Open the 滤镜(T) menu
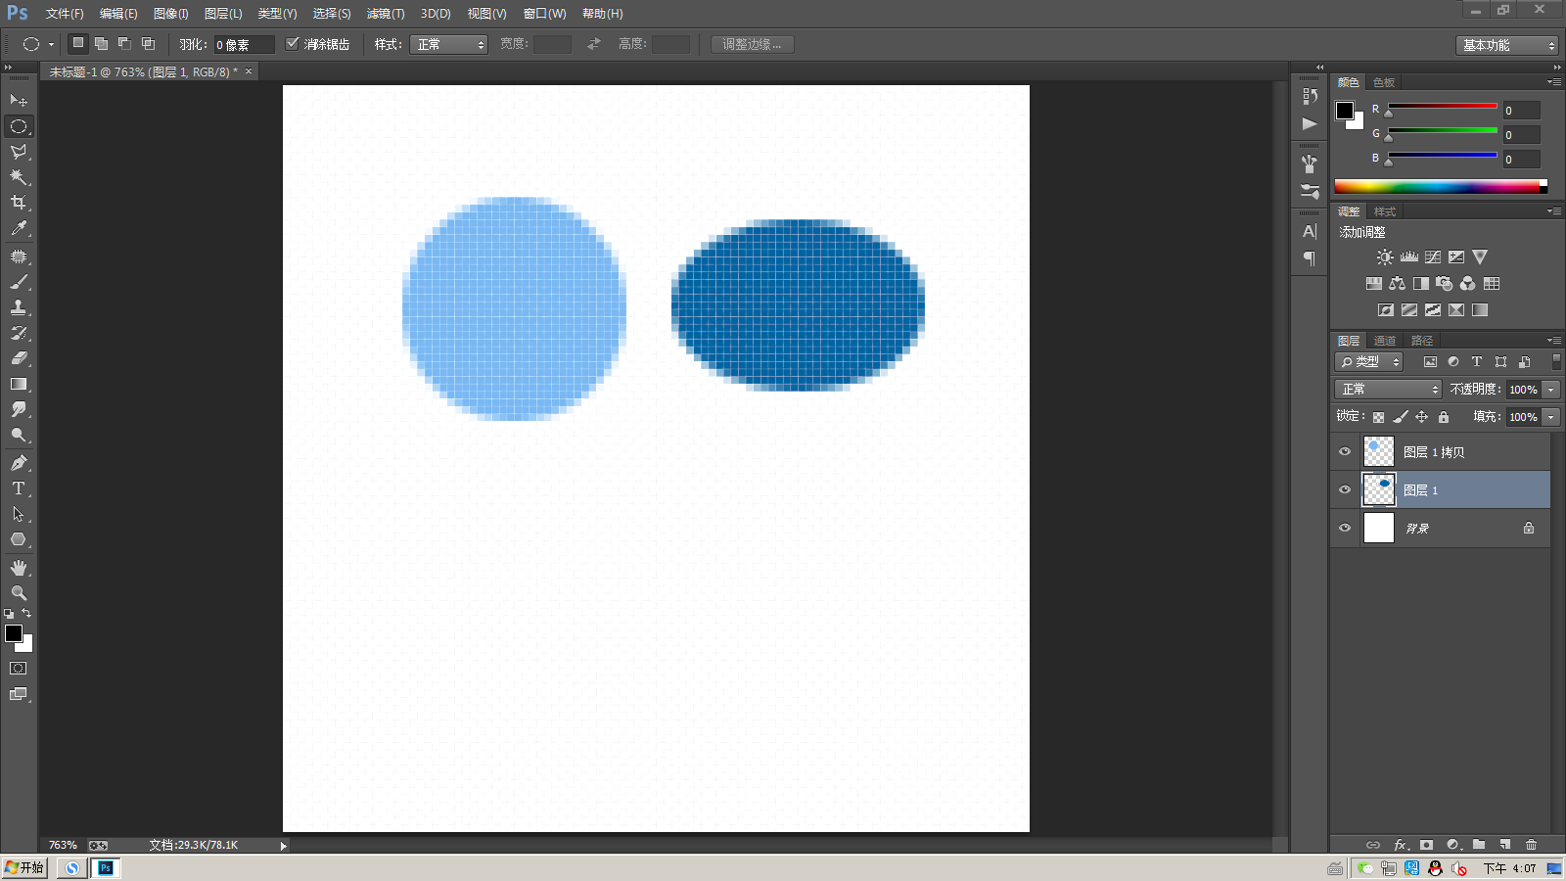This screenshot has width=1566, height=881. (386, 14)
